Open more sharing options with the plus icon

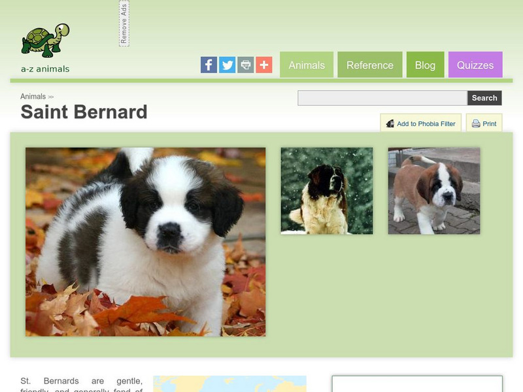click(264, 65)
